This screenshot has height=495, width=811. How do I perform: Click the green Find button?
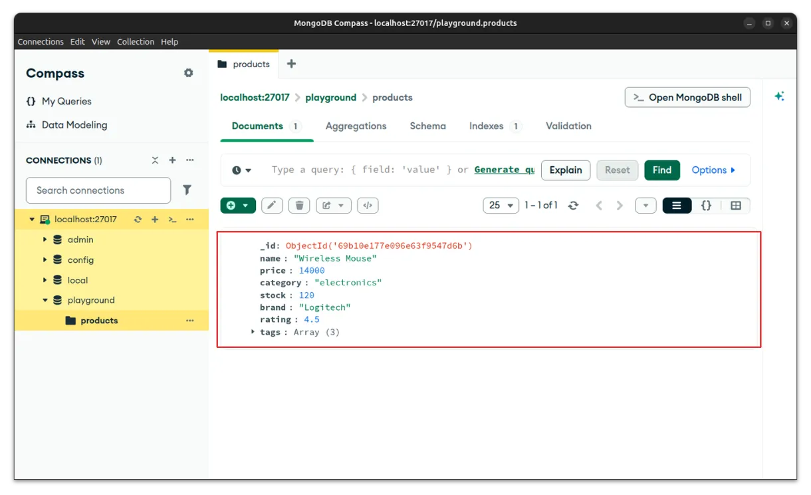click(x=661, y=170)
